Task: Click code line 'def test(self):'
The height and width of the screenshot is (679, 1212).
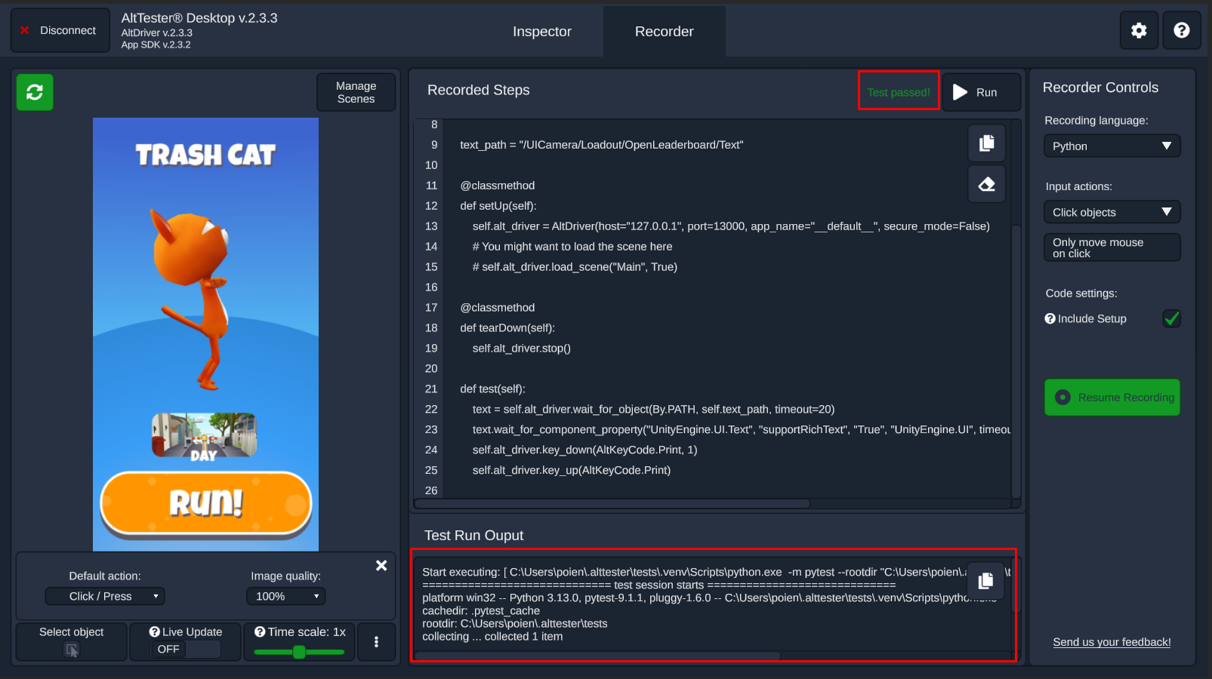Action: click(492, 389)
